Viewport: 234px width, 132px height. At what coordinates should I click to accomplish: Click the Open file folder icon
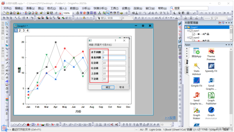[41, 13]
